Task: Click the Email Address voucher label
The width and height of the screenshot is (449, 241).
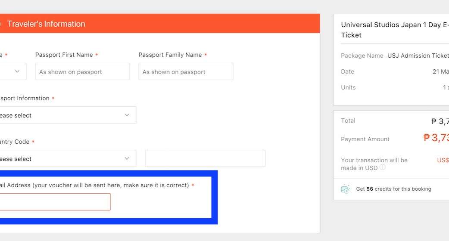Action: pyautogui.click(x=95, y=185)
